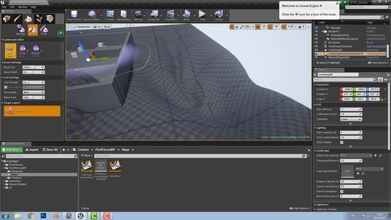Click the Play button in toolbar
The image size is (391, 220).
click(202, 15)
